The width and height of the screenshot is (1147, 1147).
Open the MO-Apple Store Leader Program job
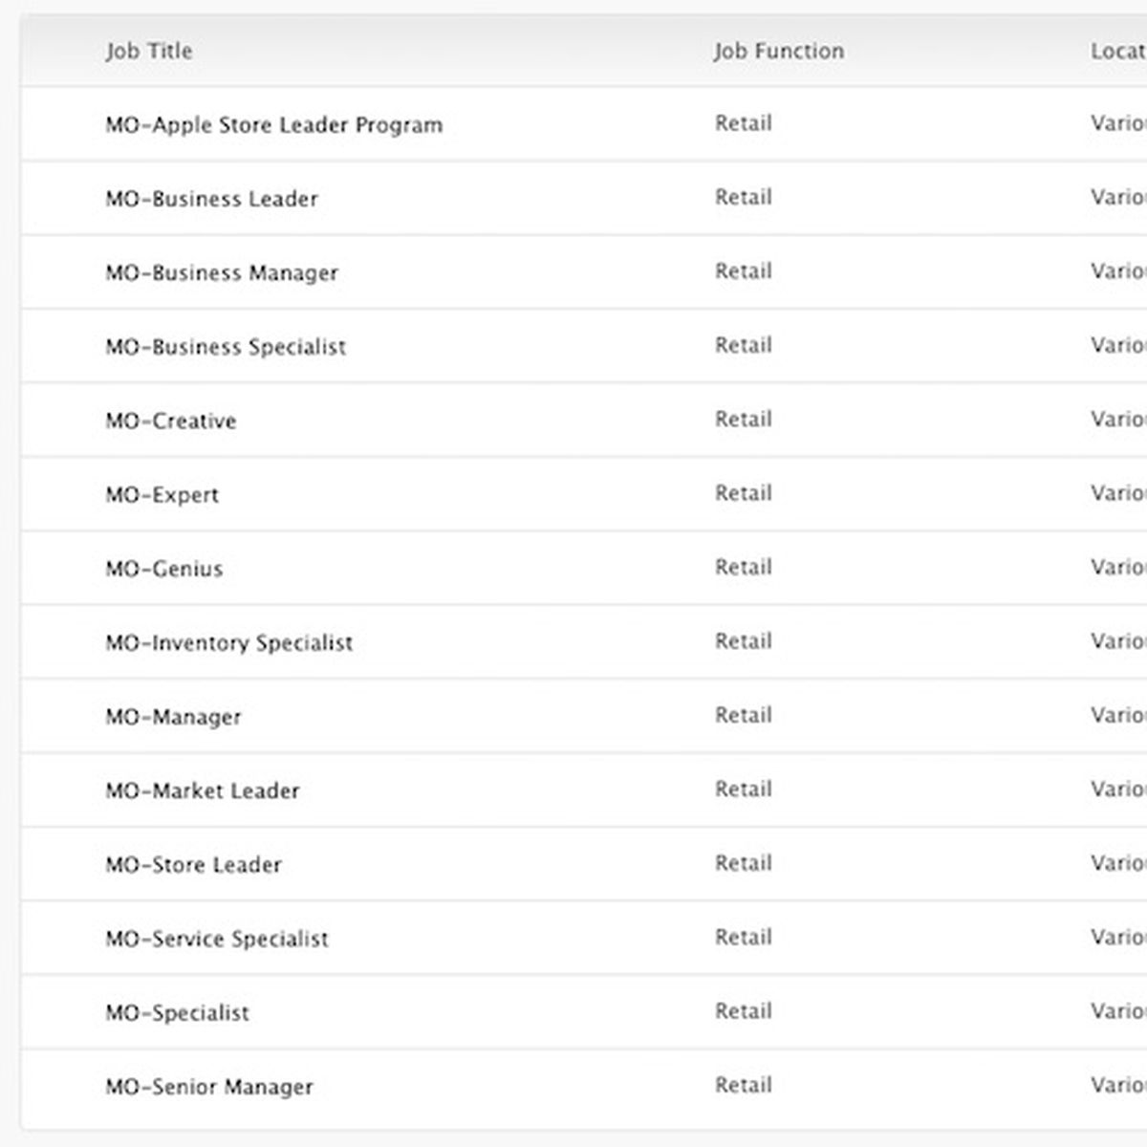click(x=273, y=125)
